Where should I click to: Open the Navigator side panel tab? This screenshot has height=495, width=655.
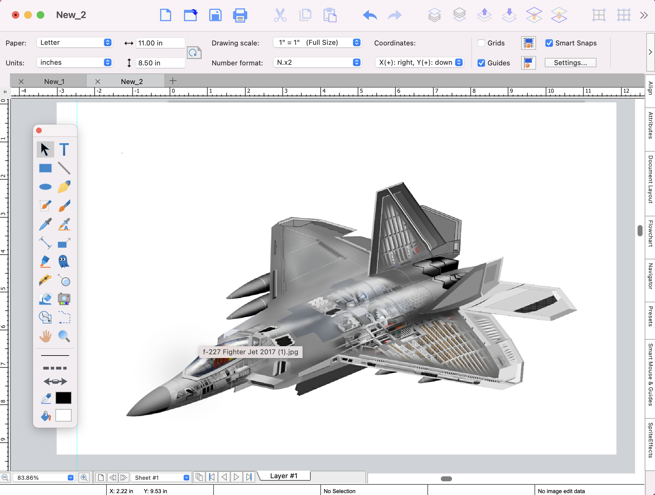pos(650,276)
